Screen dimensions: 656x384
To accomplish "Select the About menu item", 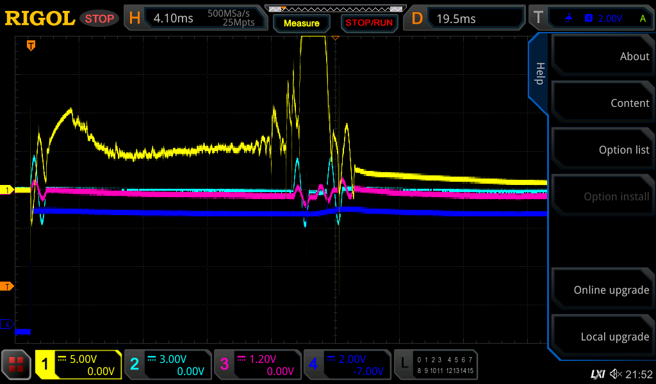I will point(602,56).
